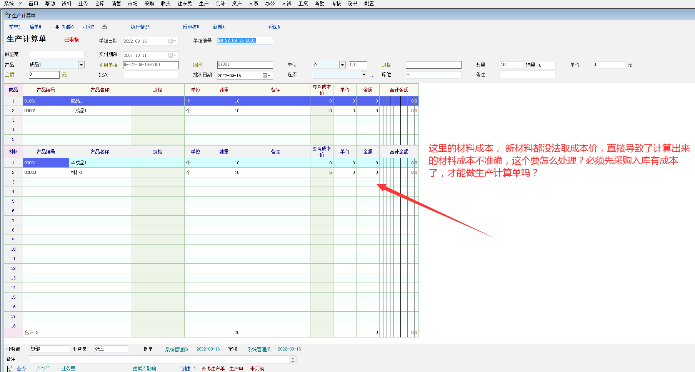This screenshot has width=695, height=372.
Task: Expand the 单位 dropdown arrow
Action: [342, 65]
